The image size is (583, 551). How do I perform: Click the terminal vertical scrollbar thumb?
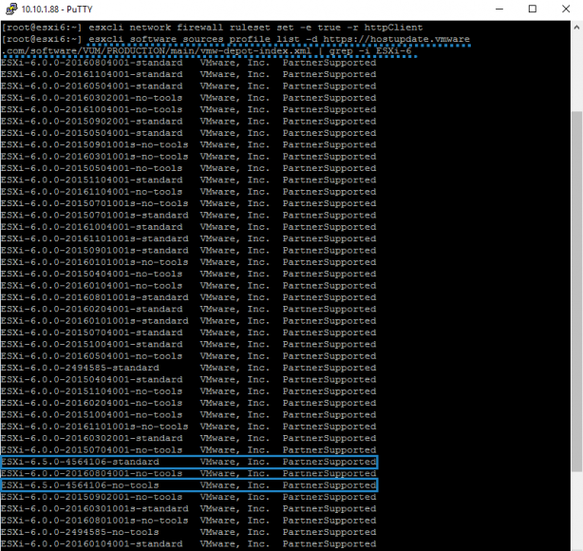pyautogui.click(x=576, y=292)
